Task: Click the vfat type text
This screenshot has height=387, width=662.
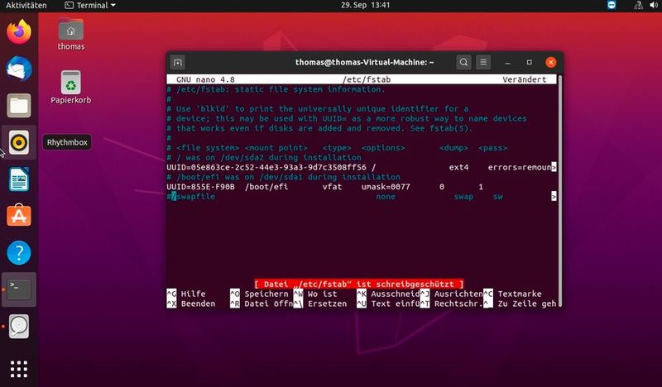Action: 333,187
